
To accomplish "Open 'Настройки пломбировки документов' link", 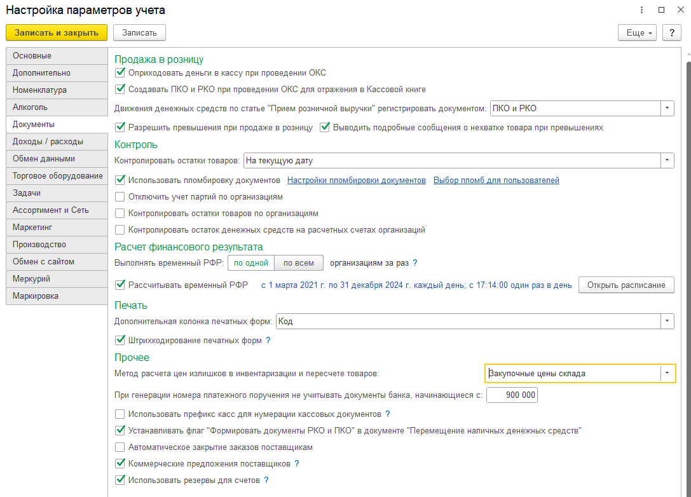I will click(356, 180).
